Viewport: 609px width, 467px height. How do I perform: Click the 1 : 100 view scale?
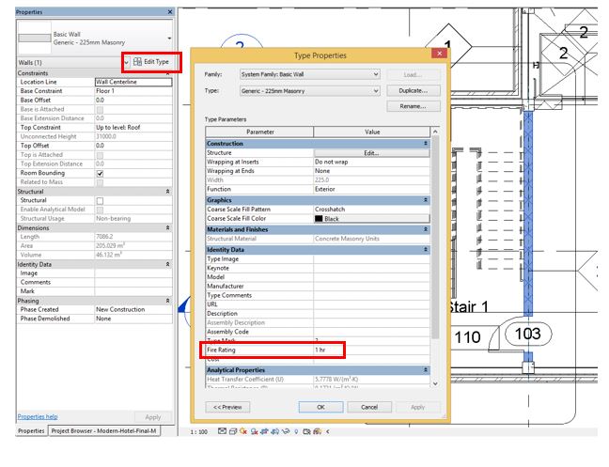coord(199,431)
